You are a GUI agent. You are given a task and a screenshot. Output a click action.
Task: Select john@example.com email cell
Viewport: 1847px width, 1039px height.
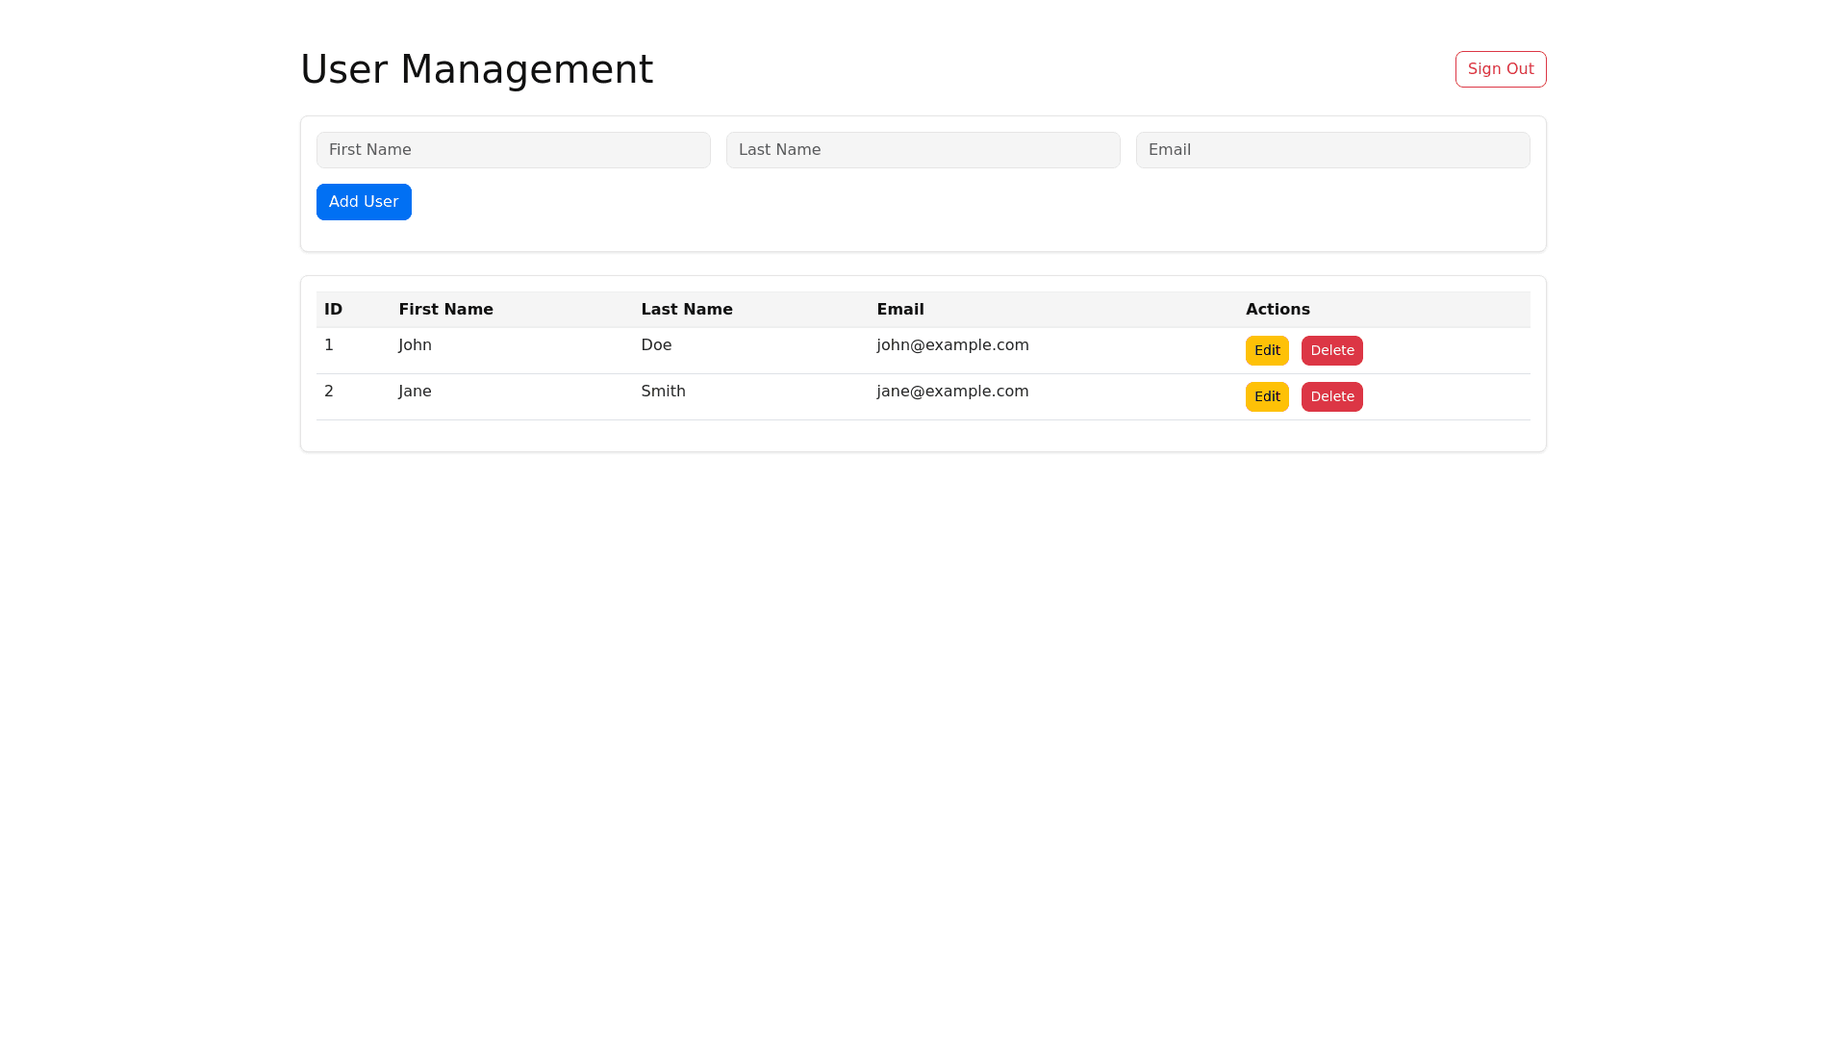pyautogui.click(x=952, y=345)
